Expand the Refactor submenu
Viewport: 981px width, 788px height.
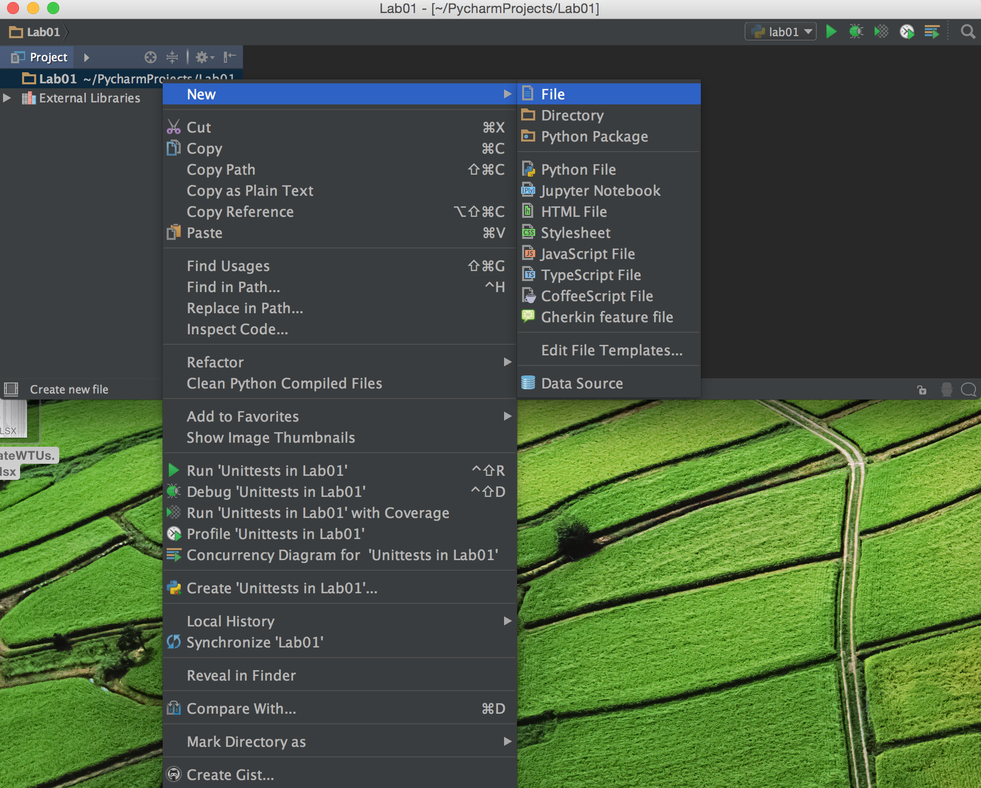(340, 362)
